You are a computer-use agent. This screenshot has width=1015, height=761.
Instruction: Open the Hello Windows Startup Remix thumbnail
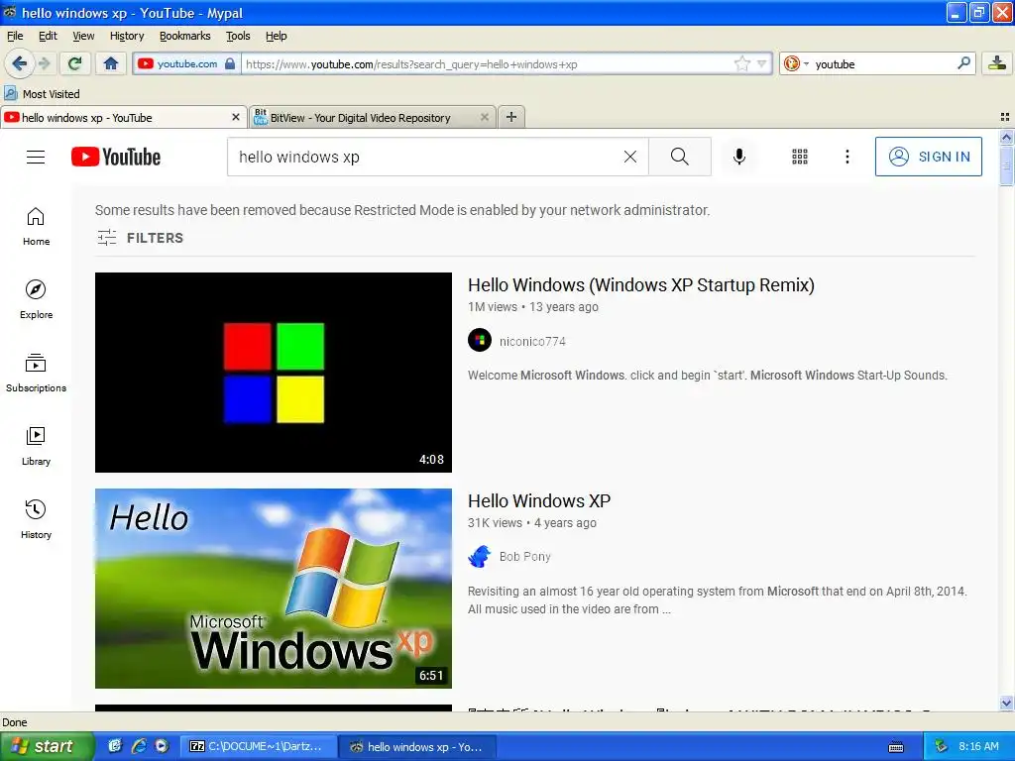click(x=274, y=373)
